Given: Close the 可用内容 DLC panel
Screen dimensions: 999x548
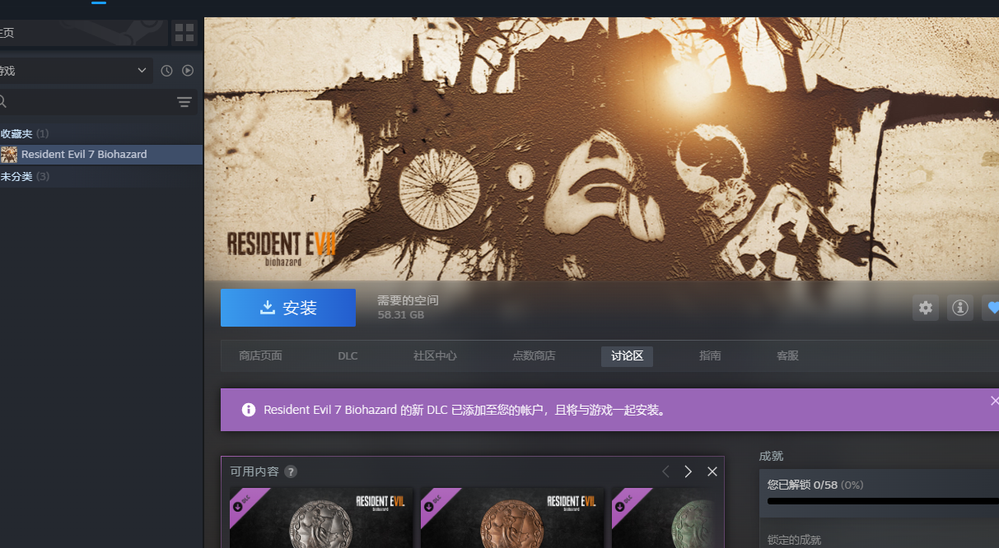Looking at the screenshot, I should (712, 471).
